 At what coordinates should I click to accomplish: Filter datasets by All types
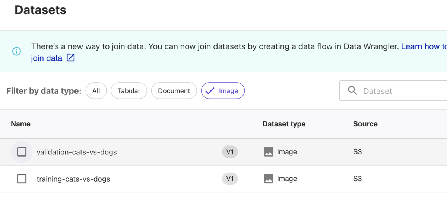pyautogui.click(x=96, y=91)
